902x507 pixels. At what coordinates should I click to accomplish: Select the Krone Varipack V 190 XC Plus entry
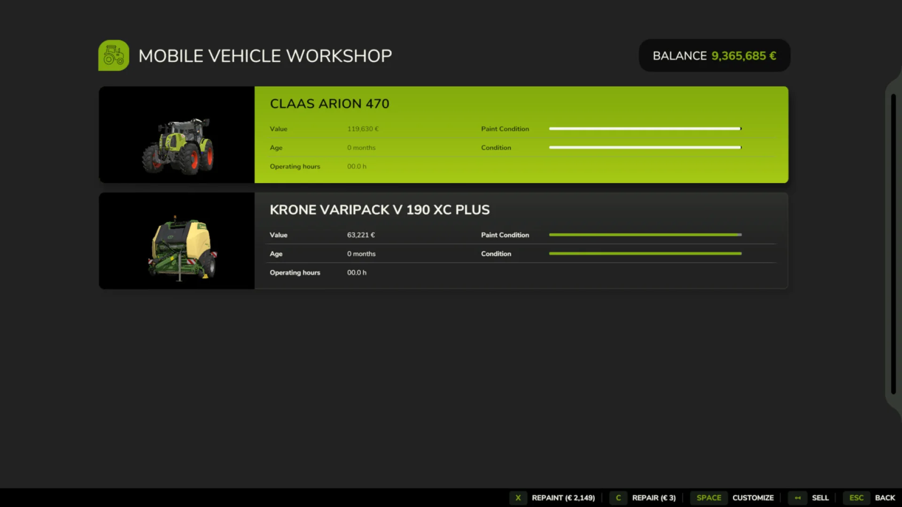click(x=517, y=241)
